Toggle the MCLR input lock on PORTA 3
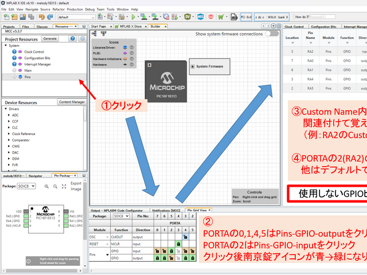The image size is (367, 275). pos(178,244)
